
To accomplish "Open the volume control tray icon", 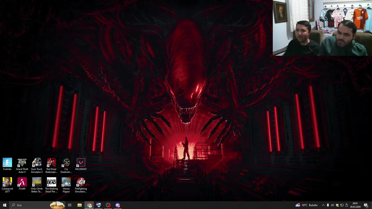I will click(x=332, y=205).
